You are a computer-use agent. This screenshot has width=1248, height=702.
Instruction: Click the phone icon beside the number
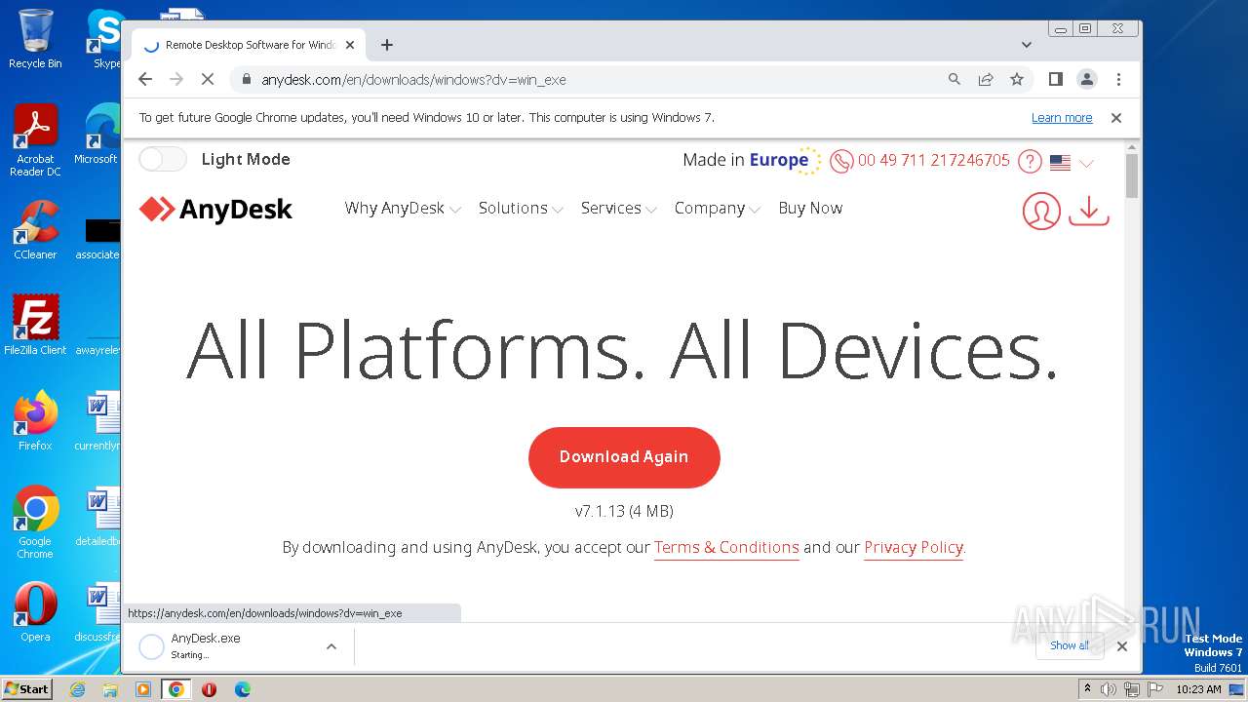841,161
